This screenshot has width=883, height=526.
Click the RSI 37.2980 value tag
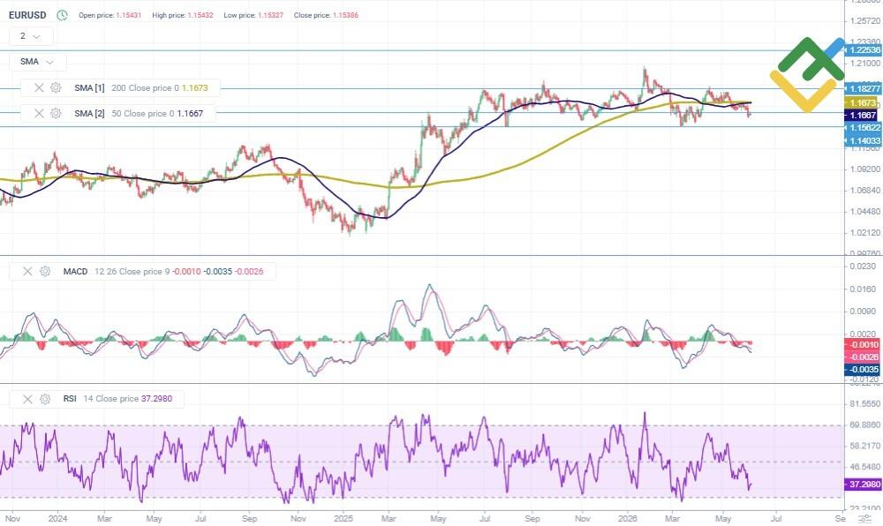pos(864,484)
